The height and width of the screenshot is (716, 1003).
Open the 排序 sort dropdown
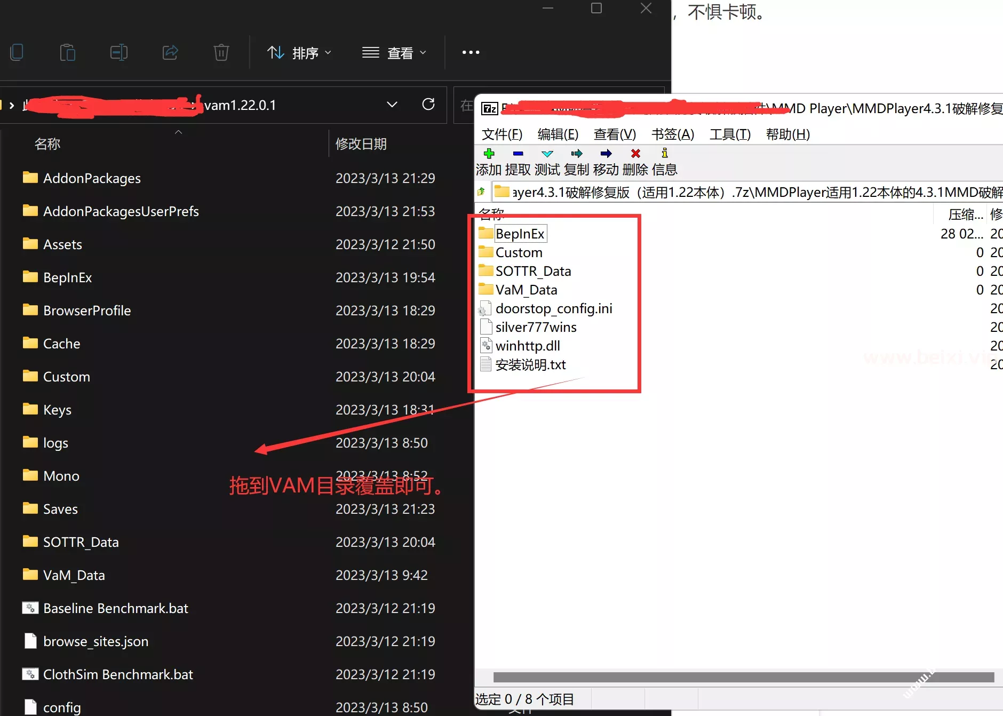tap(299, 53)
